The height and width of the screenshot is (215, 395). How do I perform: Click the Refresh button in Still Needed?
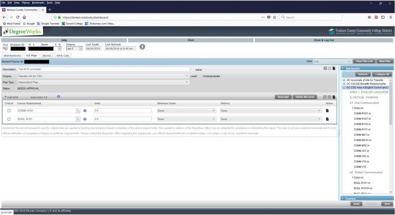(363, 74)
